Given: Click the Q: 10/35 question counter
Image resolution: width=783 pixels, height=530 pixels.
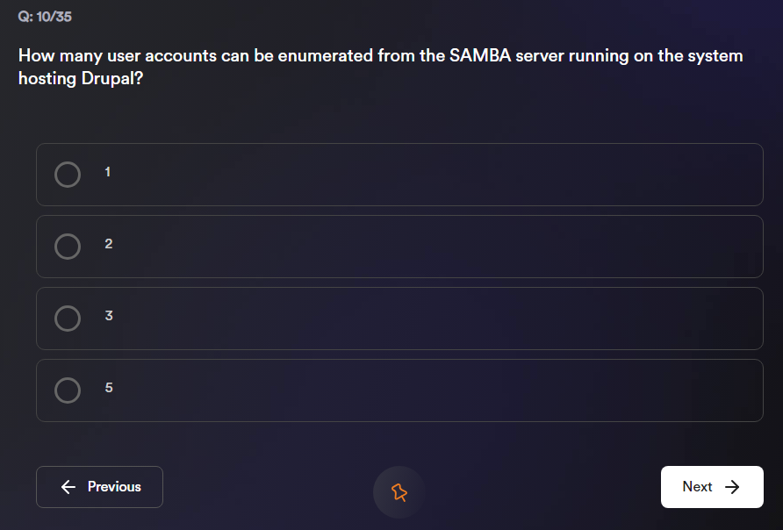Looking at the screenshot, I should point(45,18).
